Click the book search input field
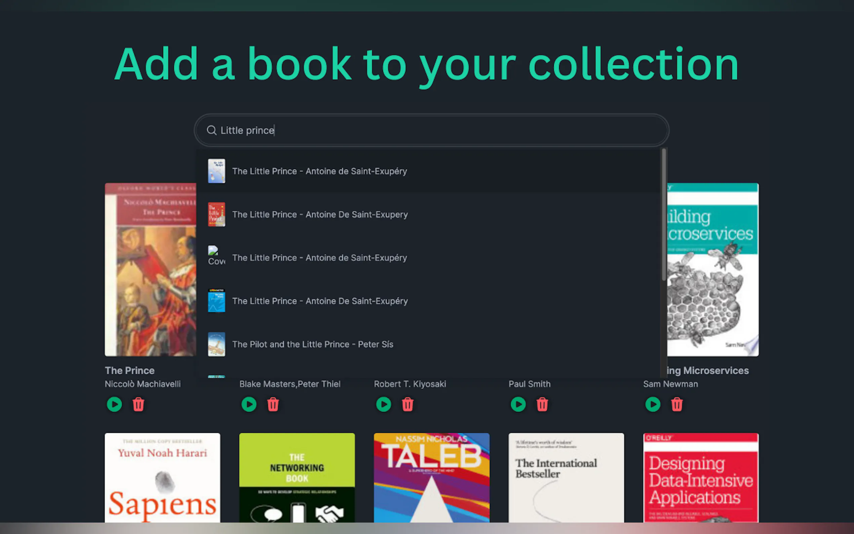Viewport: 854px width, 534px height. pos(431,130)
